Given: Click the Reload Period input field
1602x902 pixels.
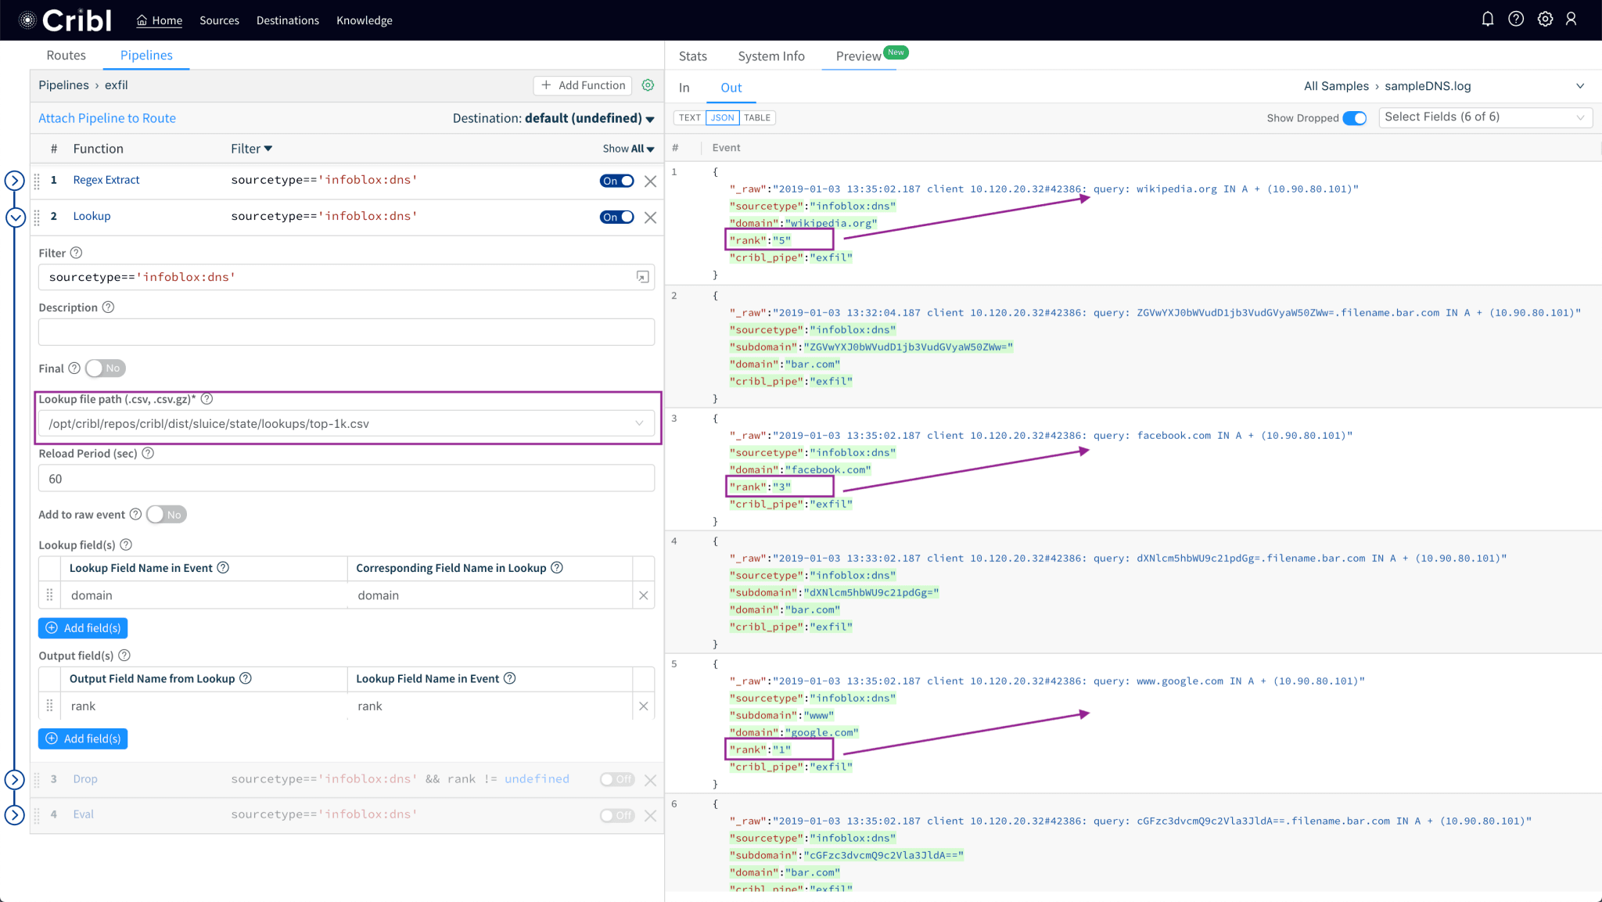Looking at the screenshot, I should (346, 479).
